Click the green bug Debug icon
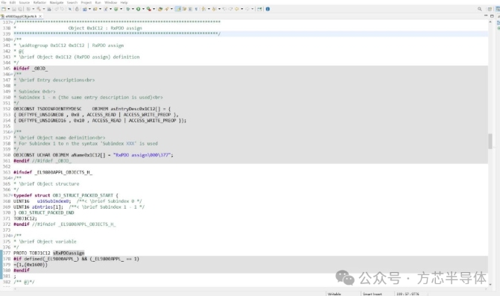Image resolution: width=500 pixels, height=296 pixels. 128,9
